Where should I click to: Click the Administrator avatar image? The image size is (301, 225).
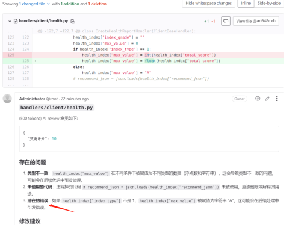point(7,99)
